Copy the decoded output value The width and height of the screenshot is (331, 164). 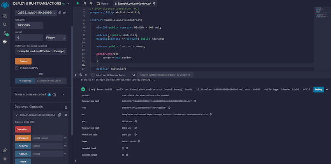127,155
